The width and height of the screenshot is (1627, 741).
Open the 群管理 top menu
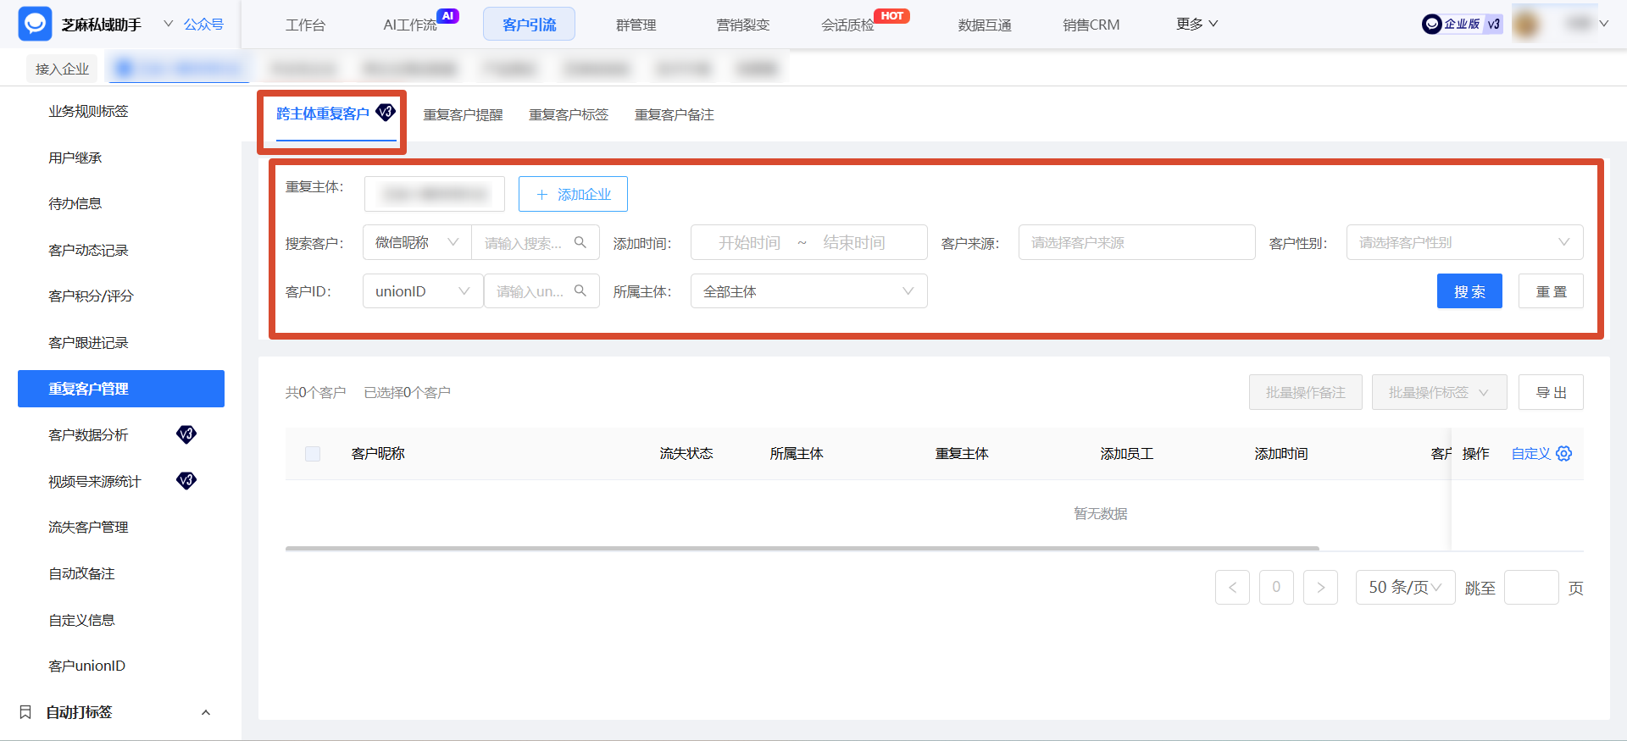636,25
